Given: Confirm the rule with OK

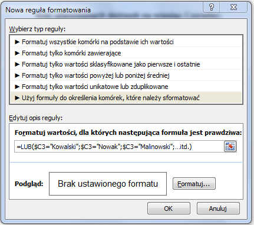Looking at the screenshot, I should pyautogui.click(x=169, y=209).
